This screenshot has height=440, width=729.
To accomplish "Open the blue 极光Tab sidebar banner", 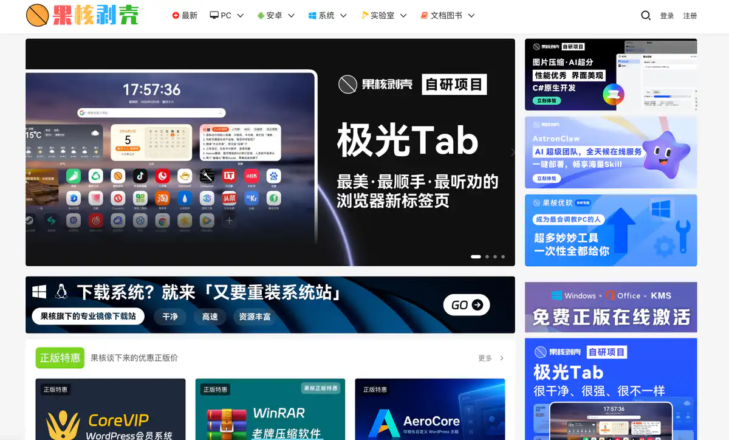I will coord(611,389).
